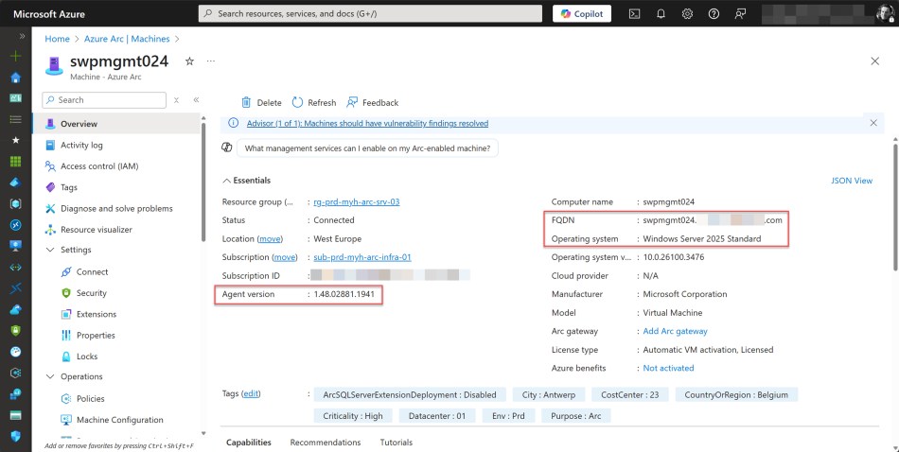Click Azure Arc | Machines breadcrumb
Image resolution: width=899 pixels, height=452 pixels.
point(127,39)
